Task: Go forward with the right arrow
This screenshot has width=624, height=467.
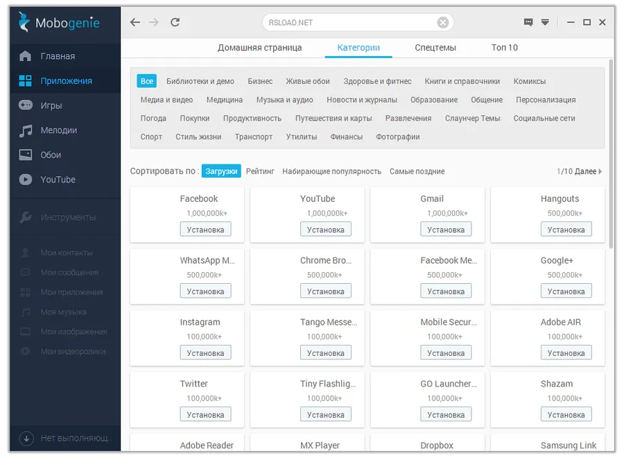Action: pyautogui.click(x=154, y=22)
